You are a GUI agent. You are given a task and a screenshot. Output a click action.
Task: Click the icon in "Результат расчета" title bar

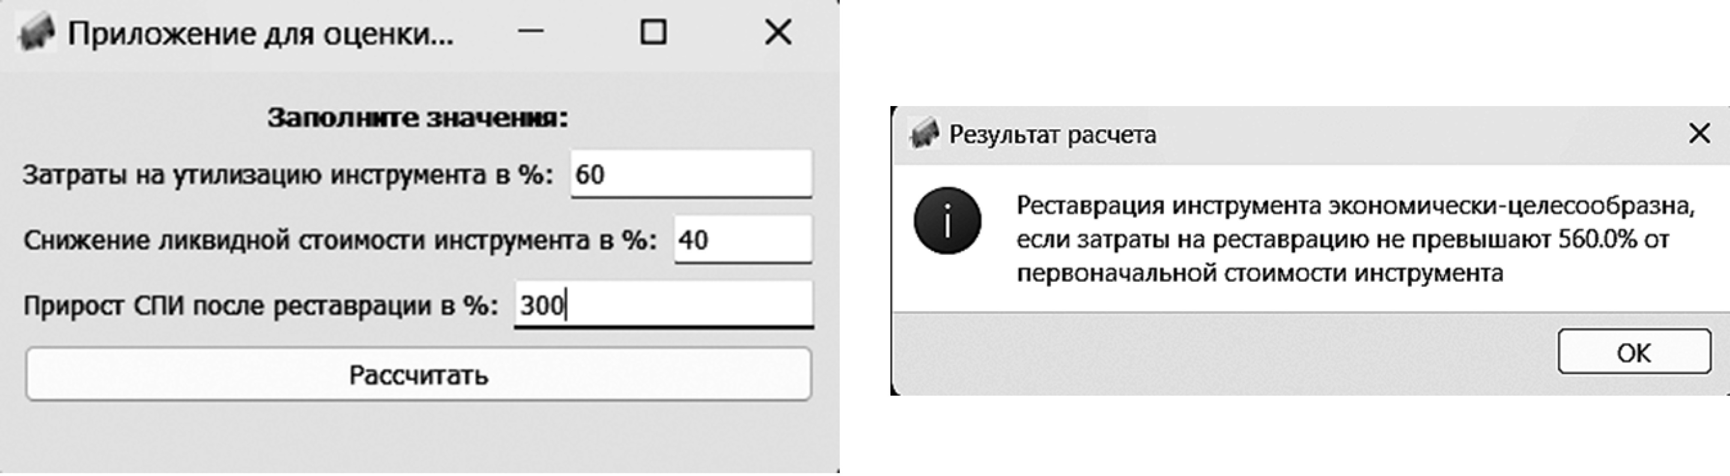923,135
